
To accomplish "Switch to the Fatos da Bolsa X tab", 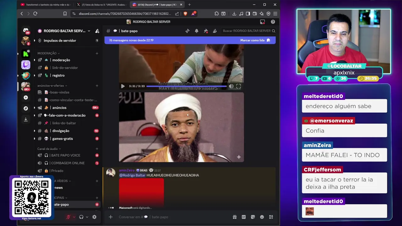I will tap(102, 5).
